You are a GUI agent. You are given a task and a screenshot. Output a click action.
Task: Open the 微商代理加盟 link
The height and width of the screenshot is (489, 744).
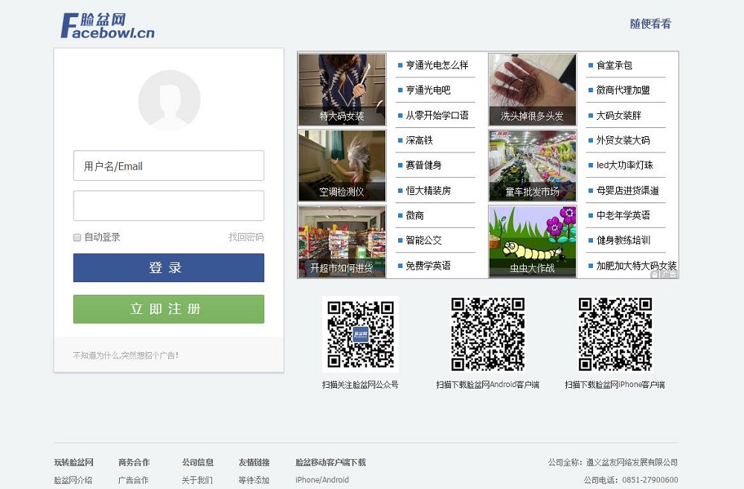point(623,90)
